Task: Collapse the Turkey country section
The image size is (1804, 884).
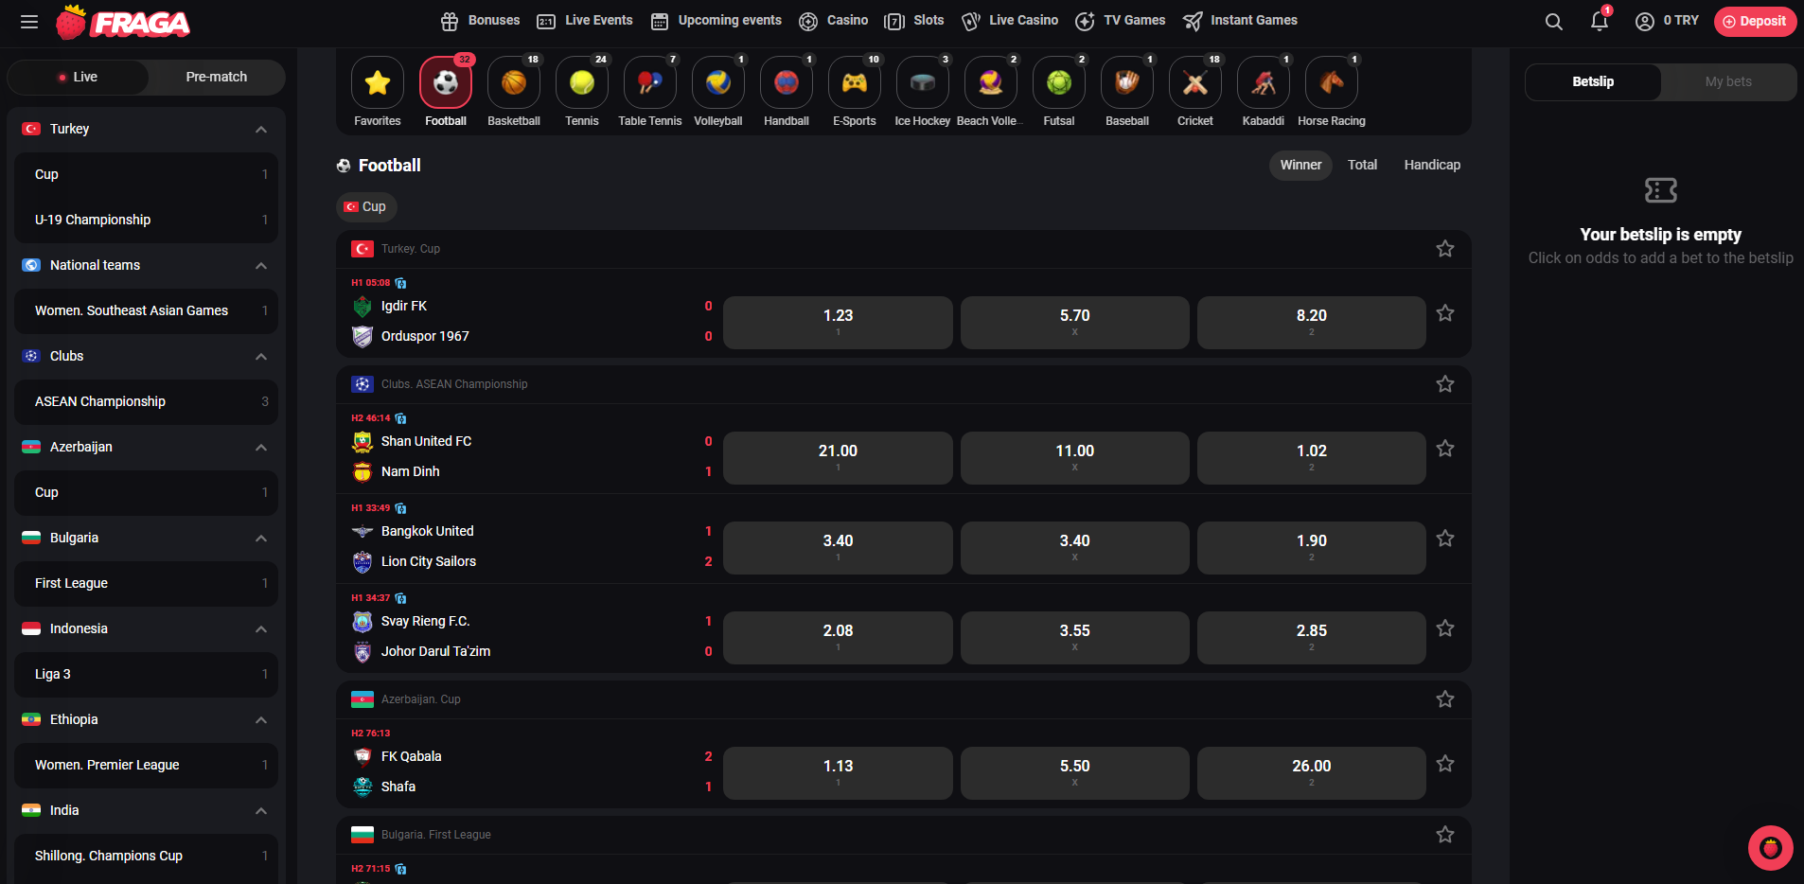Action: pyautogui.click(x=261, y=129)
